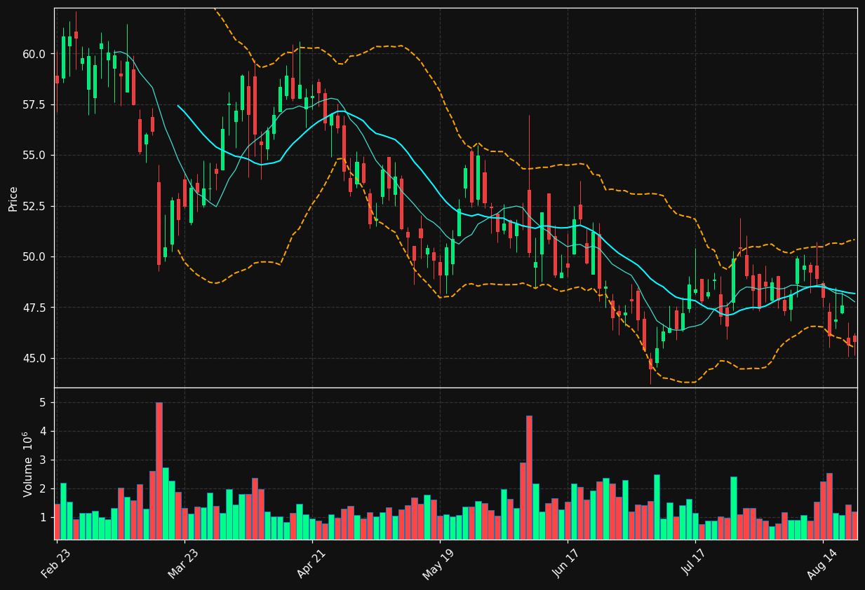
Task: Click the 52.5 price axis label
Action: [34, 206]
